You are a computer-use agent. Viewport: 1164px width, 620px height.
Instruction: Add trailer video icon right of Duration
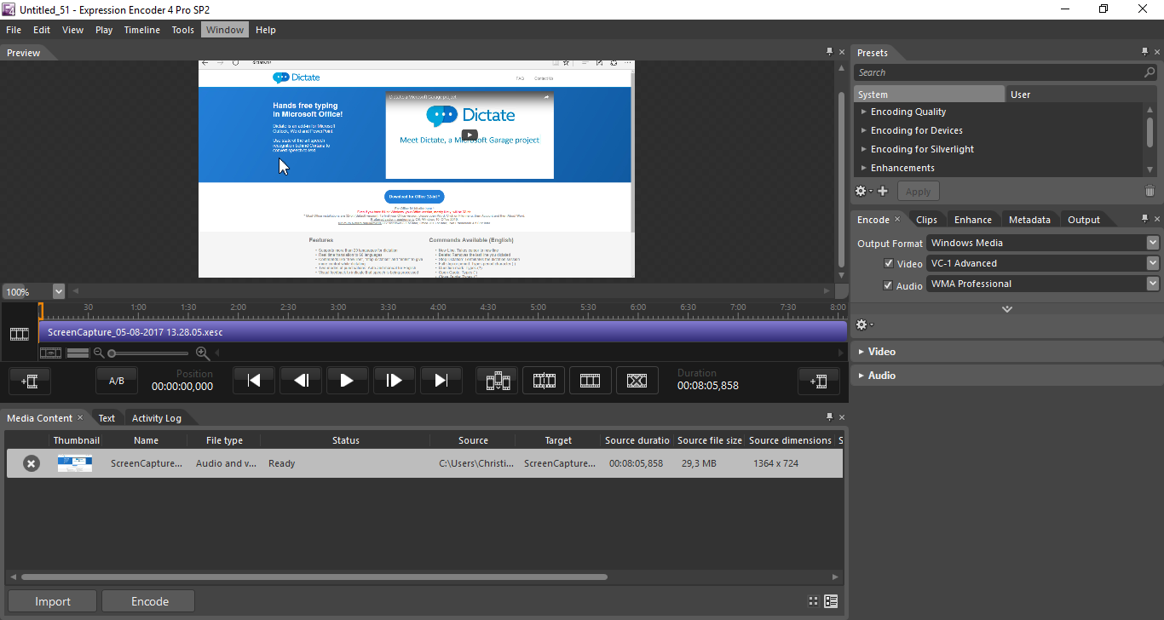coord(819,381)
